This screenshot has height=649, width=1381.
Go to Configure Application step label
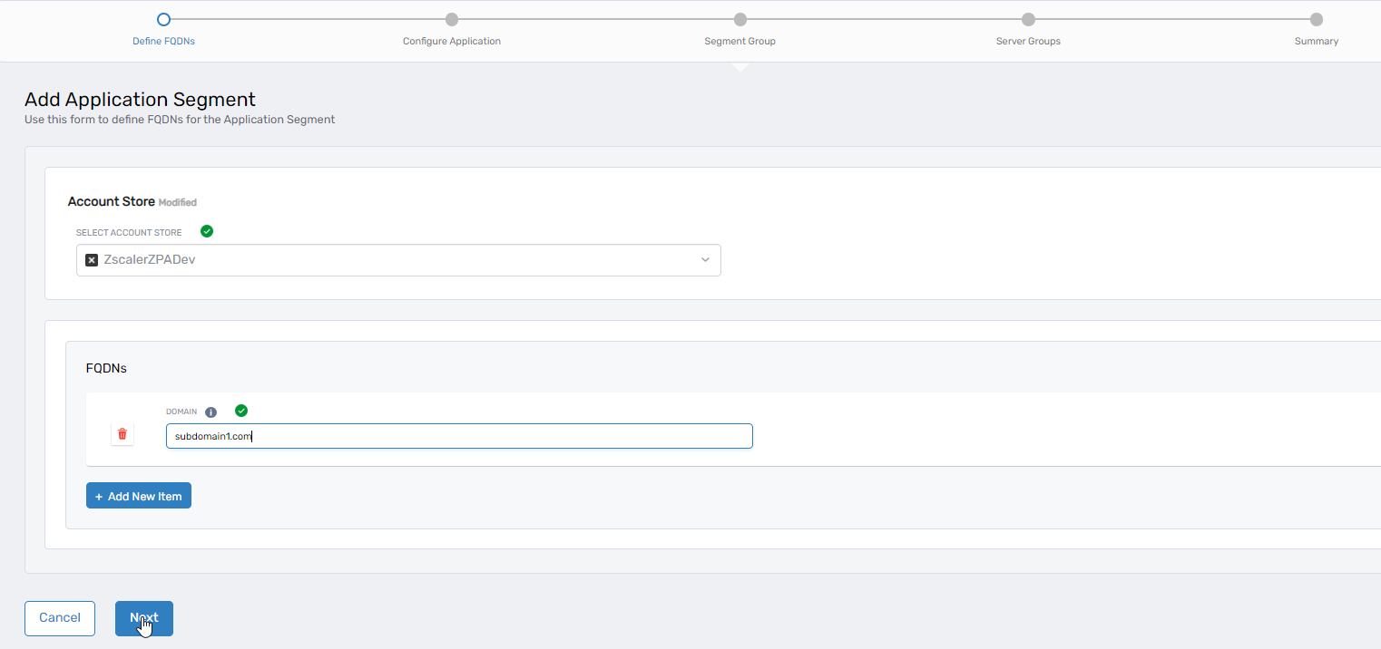click(x=451, y=41)
